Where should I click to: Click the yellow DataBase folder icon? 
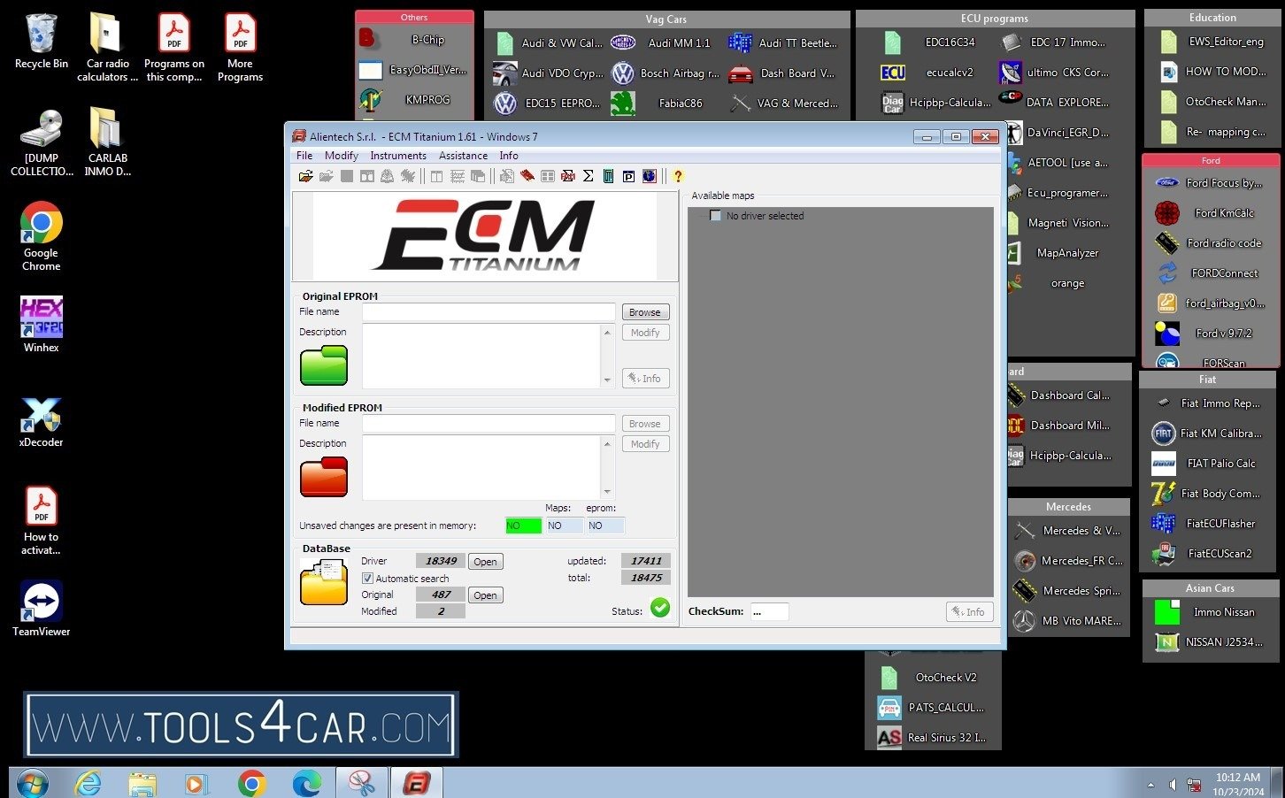pos(324,583)
